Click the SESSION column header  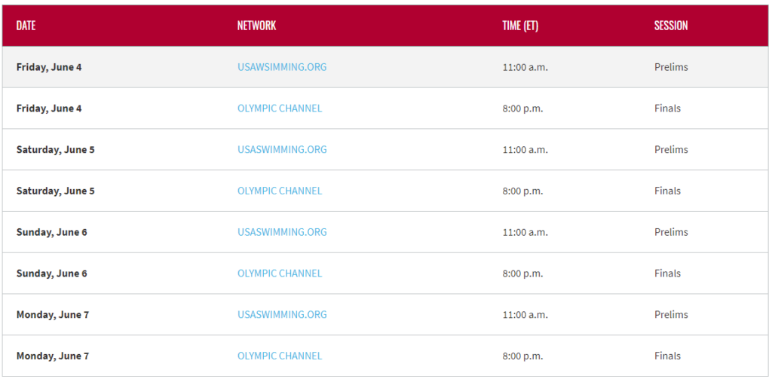point(670,26)
